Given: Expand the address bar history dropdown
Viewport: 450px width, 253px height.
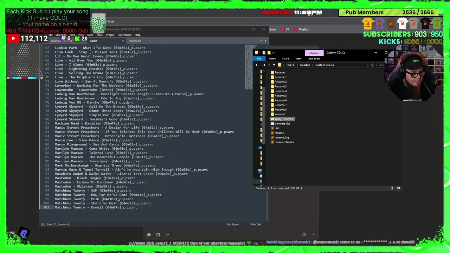Looking at the screenshot, I should coord(368,65).
